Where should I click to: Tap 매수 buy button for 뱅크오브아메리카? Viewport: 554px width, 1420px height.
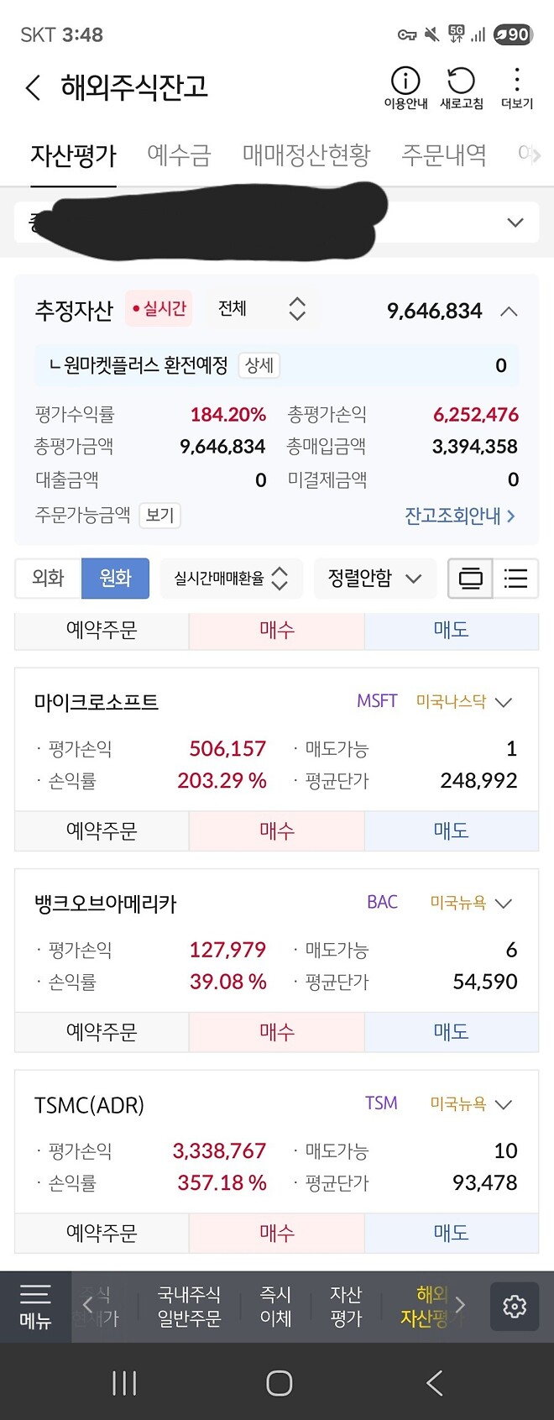coord(277,1031)
